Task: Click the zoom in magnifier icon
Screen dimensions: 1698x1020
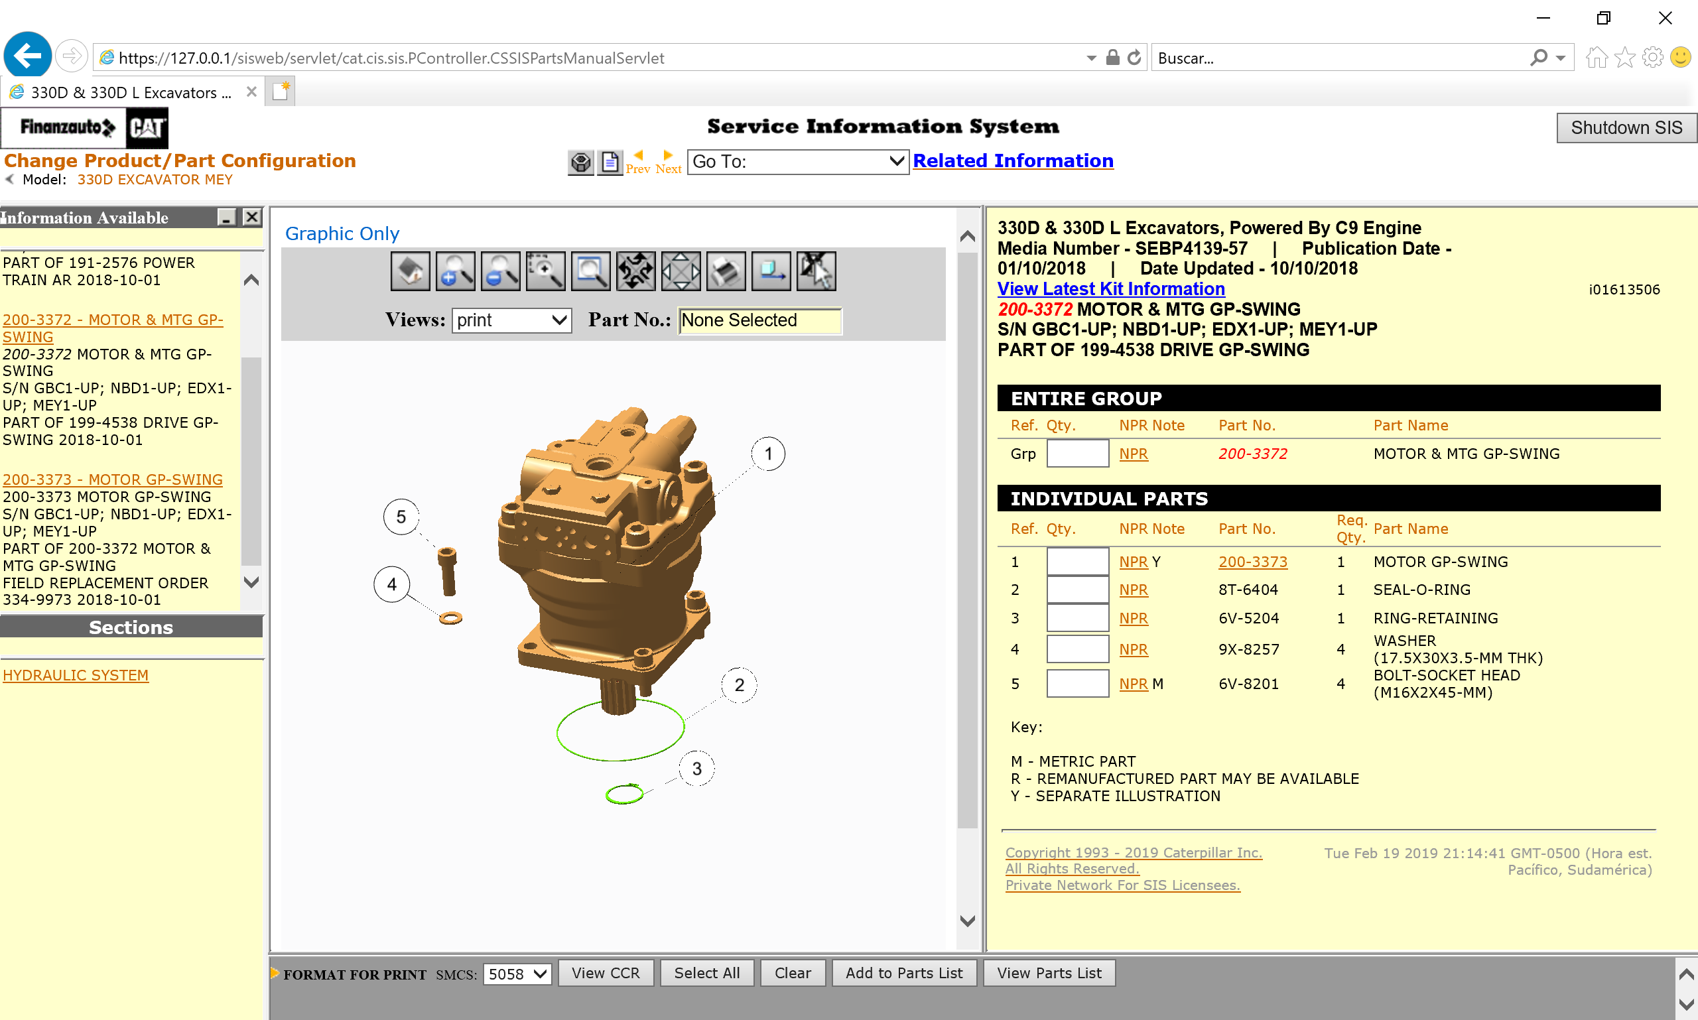Action: click(455, 271)
